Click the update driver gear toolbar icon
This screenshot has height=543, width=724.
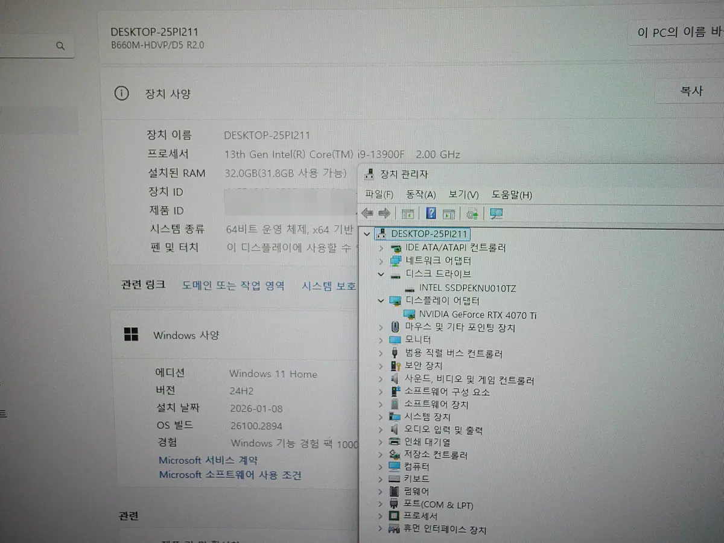[x=472, y=214]
